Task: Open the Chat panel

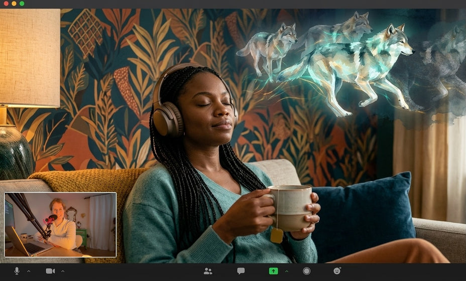Action: pyautogui.click(x=241, y=271)
